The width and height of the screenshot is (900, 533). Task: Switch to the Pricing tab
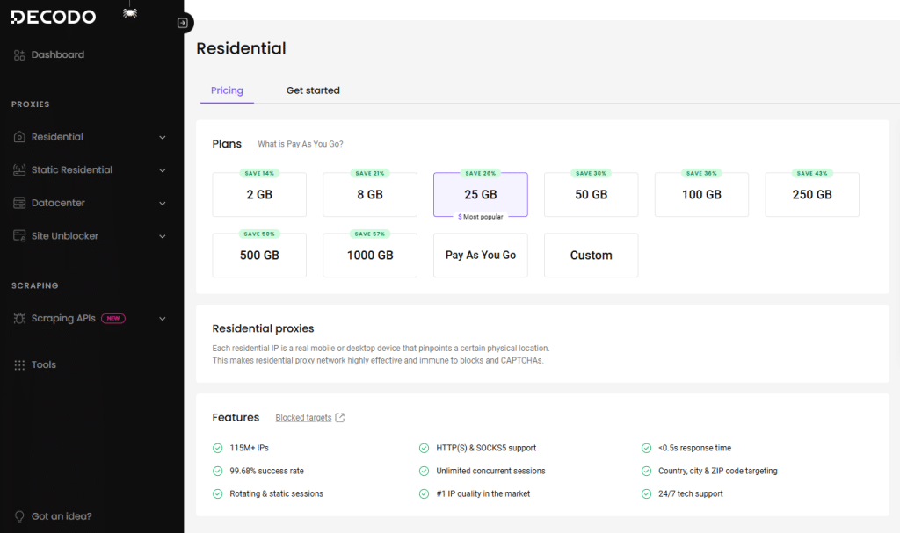(227, 90)
